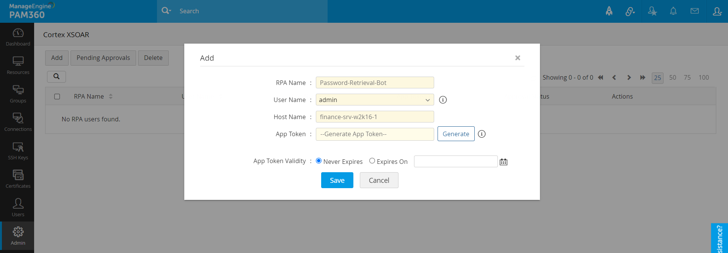The height and width of the screenshot is (253, 728).
Task: Focus the RPA Name input field
Action: point(375,83)
